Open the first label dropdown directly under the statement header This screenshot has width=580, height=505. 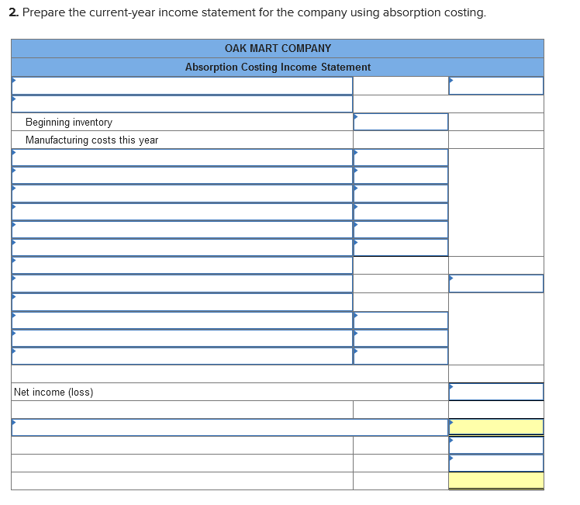182,86
